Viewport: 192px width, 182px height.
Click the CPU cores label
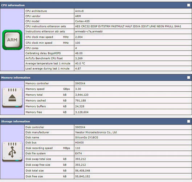coord(32,48)
